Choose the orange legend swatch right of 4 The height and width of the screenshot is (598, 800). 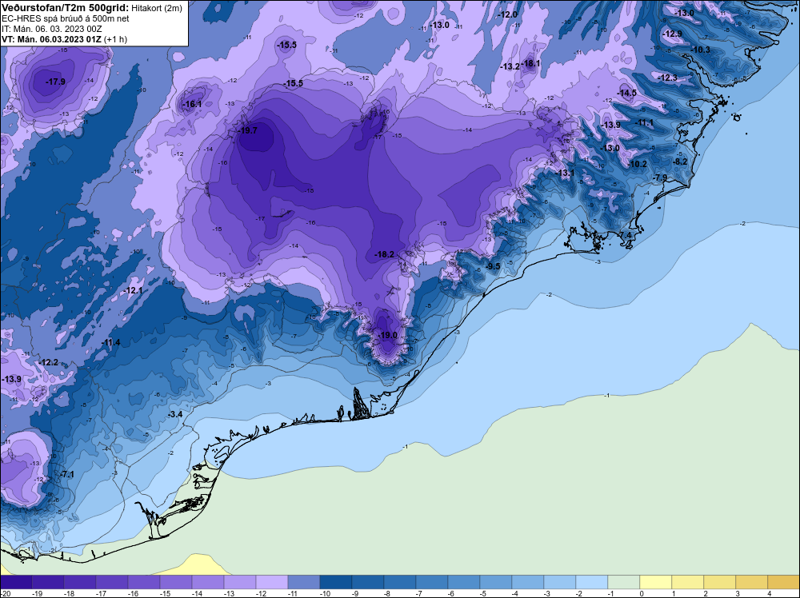click(x=784, y=582)
